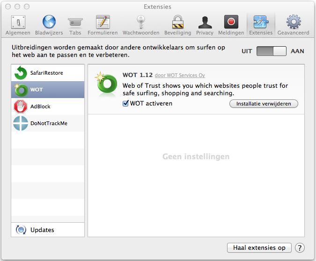Click Haal extensies op button
316x261 pixels.
pyautogui.click(x=259, y=248)
